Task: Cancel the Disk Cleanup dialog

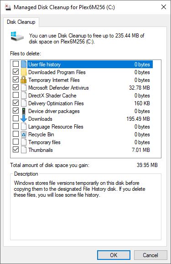Action: [x=150, y=255]
